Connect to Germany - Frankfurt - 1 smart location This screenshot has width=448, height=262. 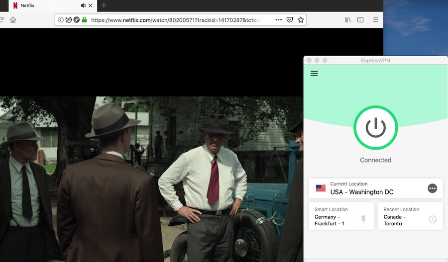(341, 216)
